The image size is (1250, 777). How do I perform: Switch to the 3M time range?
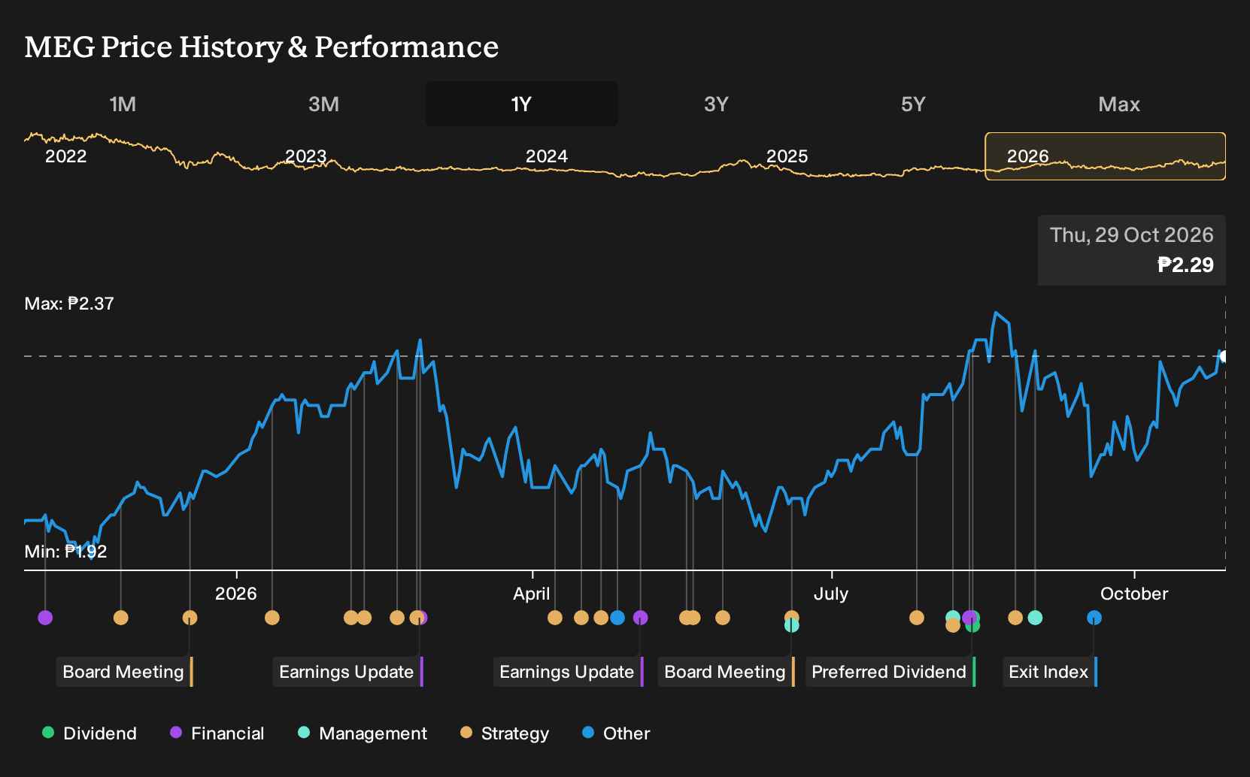tap(323, 104)
